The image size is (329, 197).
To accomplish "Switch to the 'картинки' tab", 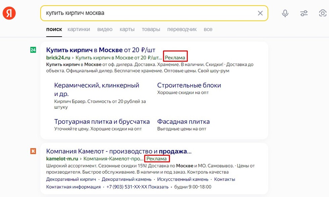I will [79, 30].
